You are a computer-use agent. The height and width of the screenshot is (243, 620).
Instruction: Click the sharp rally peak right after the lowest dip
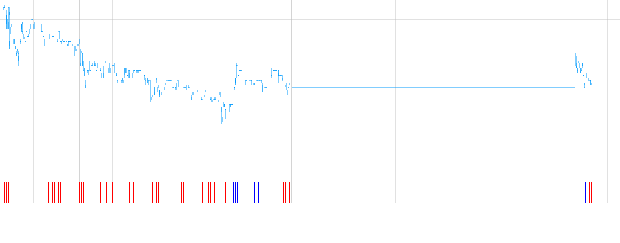point(237,63)
